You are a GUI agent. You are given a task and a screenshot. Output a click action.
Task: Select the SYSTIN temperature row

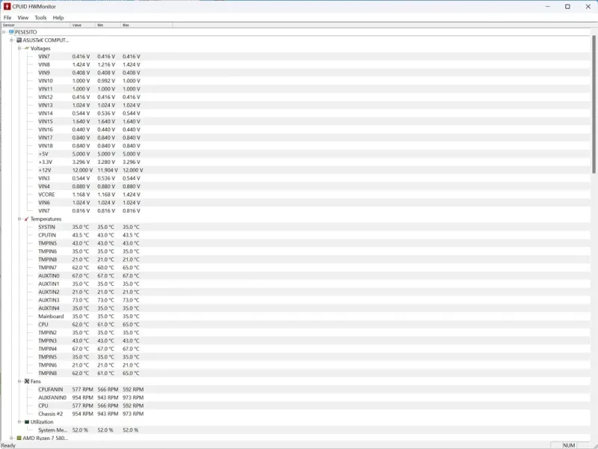(x=89, y=227)
